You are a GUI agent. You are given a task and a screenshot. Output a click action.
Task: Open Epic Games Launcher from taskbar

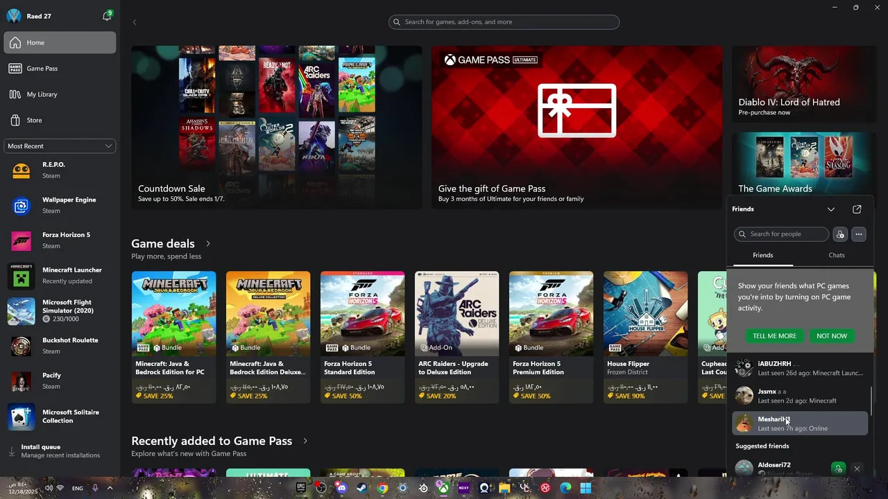coord(301,488)
